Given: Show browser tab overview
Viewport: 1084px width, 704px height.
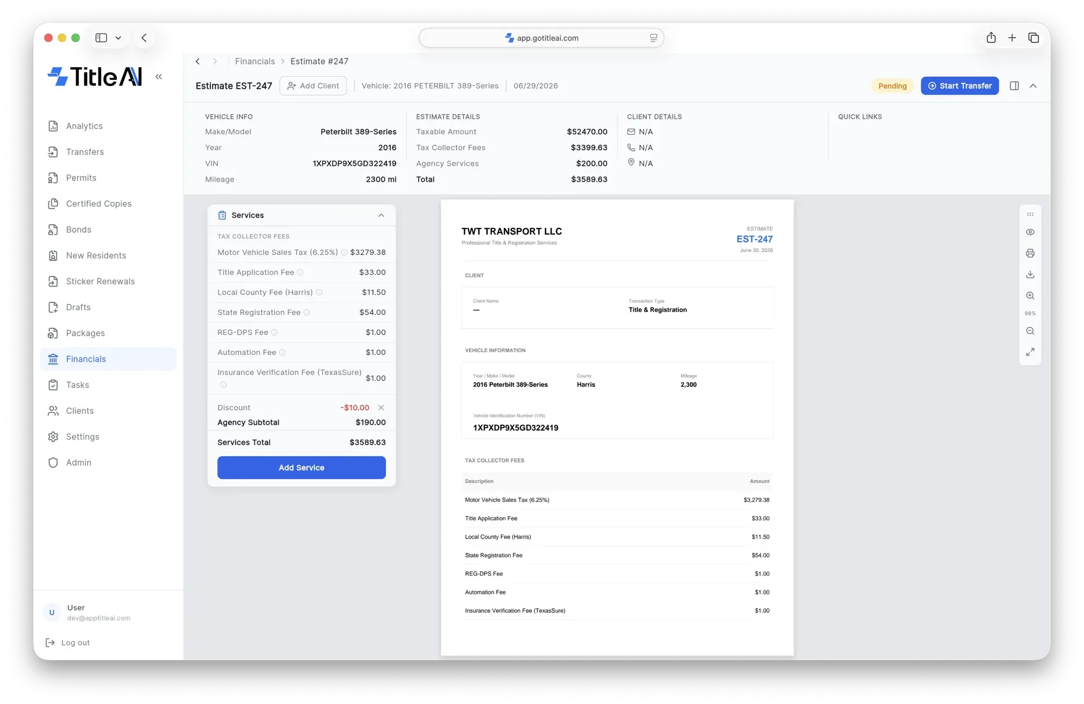Looking at the screenshot, I should (1033, 38).
